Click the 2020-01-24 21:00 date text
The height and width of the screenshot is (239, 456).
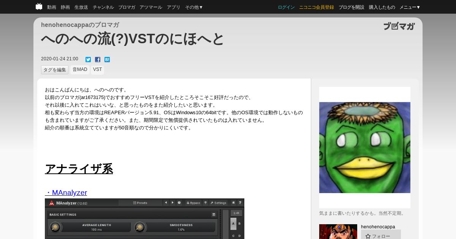tap(60, 59)
